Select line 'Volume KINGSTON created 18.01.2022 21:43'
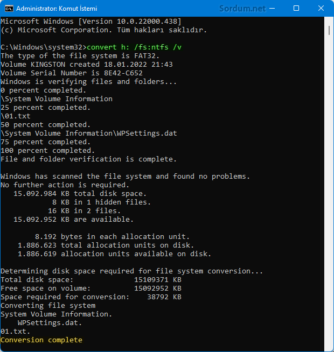The width and height of the screenshot is (334, 352). click(x=87, y=65)
